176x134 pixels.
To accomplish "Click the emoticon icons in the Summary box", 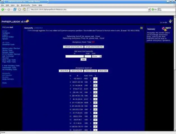I will click(166, 29).
